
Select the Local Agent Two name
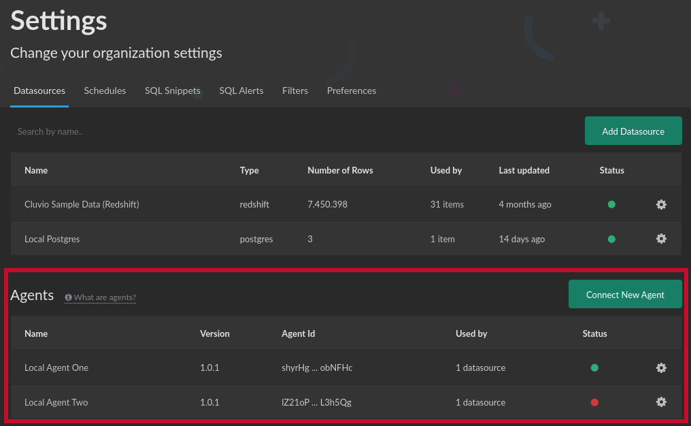click(x=56, y=402)
